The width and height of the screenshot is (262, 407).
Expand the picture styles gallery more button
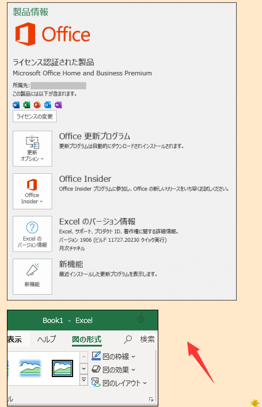(x=83, y=379)
